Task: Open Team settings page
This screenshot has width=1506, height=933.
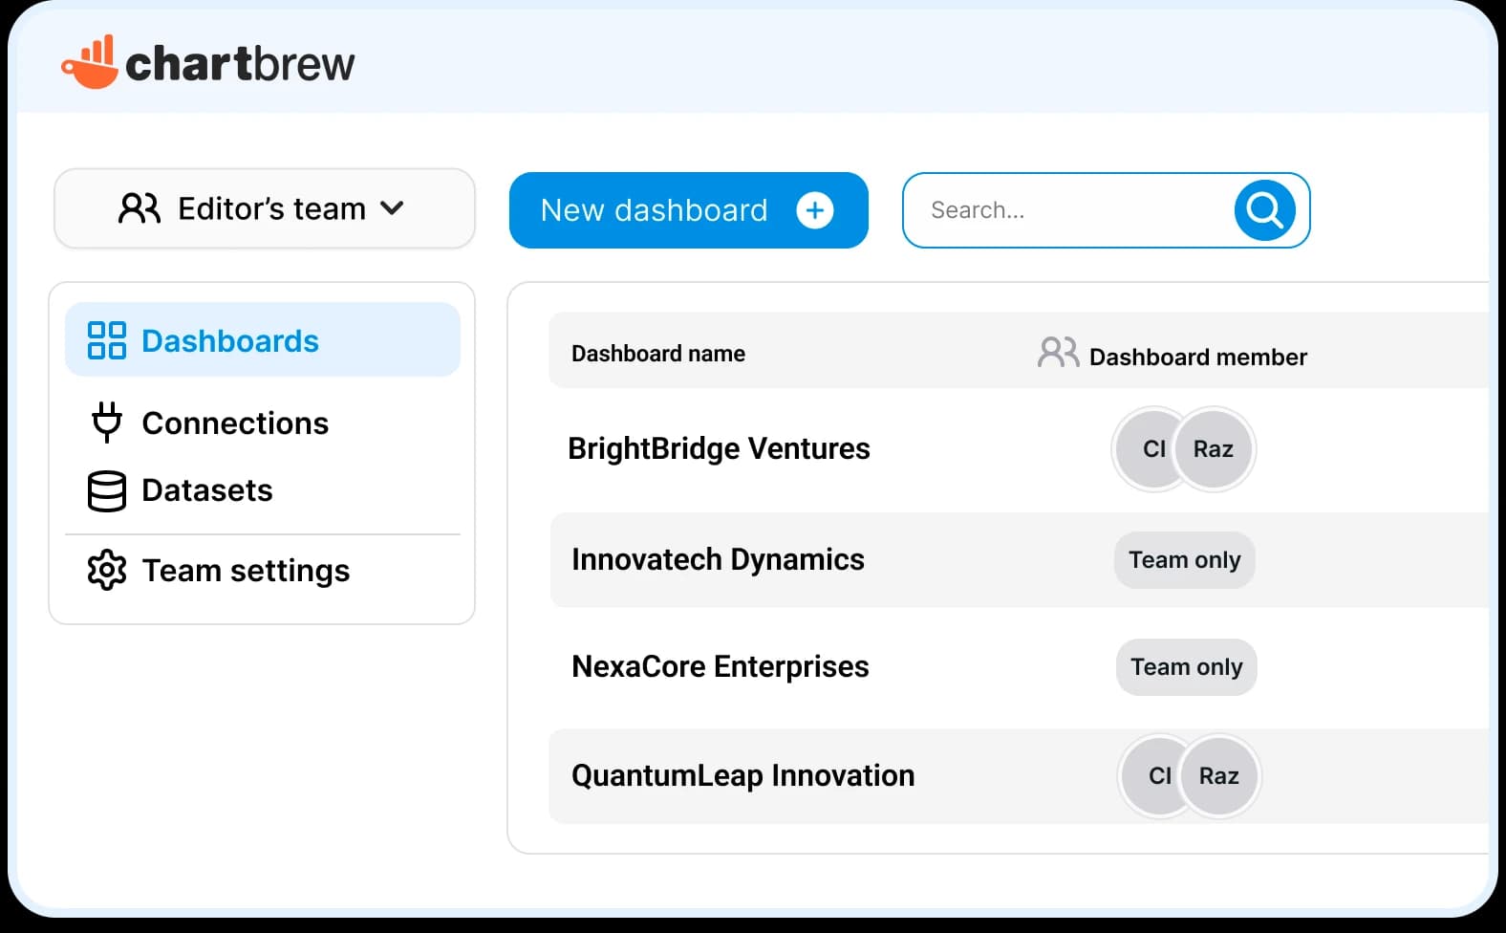Action: (246, 571)
